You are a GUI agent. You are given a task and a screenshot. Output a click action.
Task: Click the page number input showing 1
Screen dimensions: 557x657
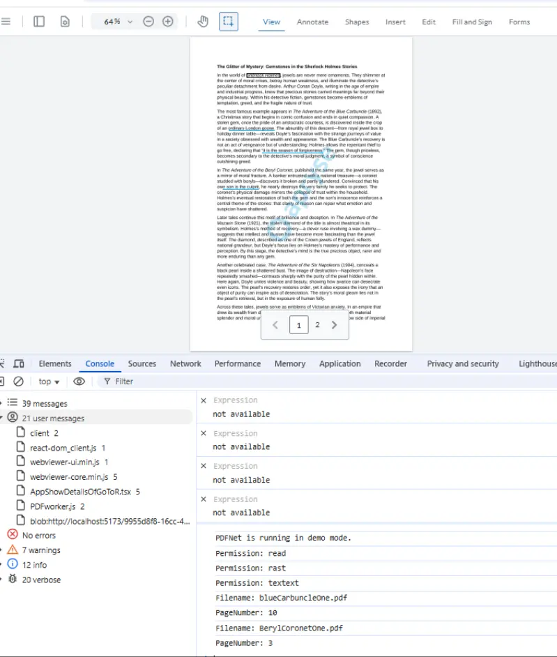(x=298, y=325)
